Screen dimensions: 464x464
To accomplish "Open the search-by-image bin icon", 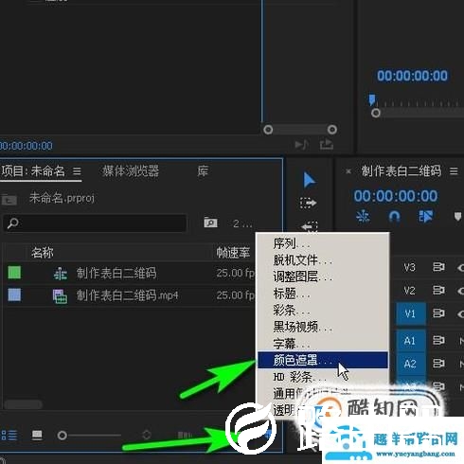I will click(x=210, y=223).
